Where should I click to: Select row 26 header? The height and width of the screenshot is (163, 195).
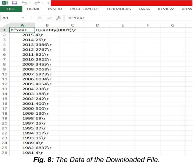[5, 153]
